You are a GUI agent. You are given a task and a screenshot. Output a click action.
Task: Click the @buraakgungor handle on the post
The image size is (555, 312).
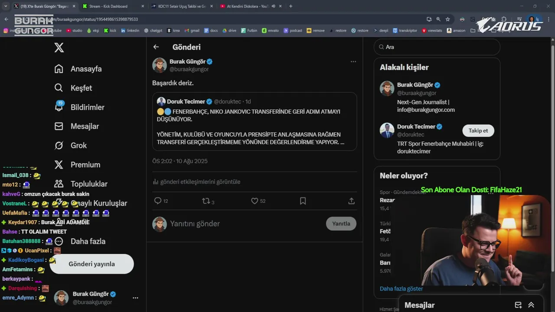point(189,69)
